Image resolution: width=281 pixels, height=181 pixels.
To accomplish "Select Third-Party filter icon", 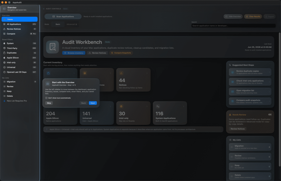I will tap(4, 48).
